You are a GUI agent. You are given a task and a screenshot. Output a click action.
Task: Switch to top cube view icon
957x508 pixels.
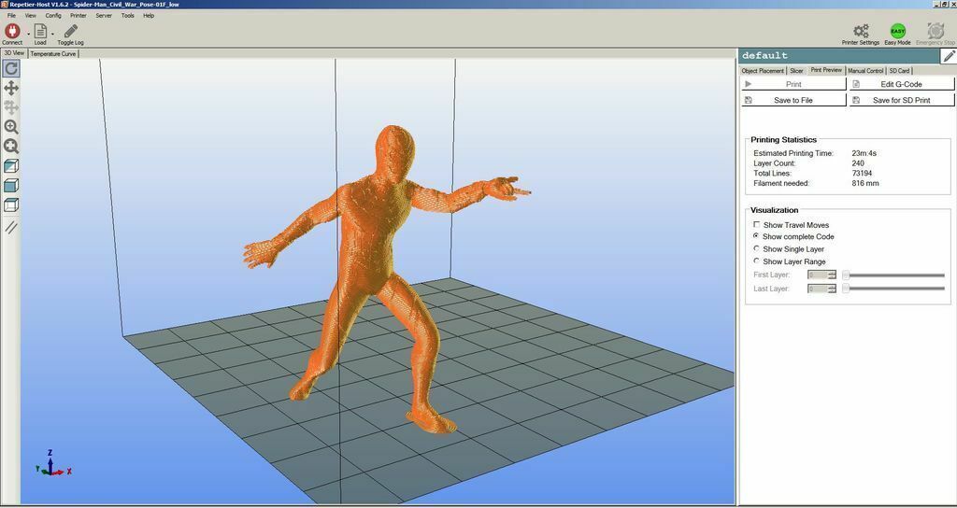click(x=11, y=205)
